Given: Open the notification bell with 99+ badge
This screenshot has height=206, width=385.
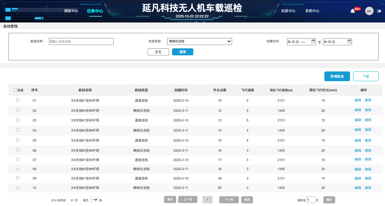Looking at the screenshot, I should (x=353, y=11).
